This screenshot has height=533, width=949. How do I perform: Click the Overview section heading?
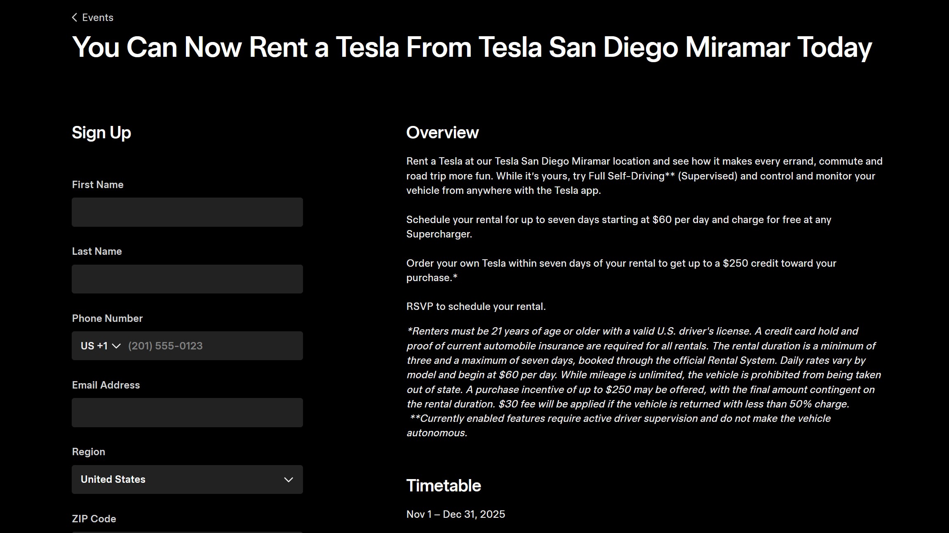pos(442,133)
